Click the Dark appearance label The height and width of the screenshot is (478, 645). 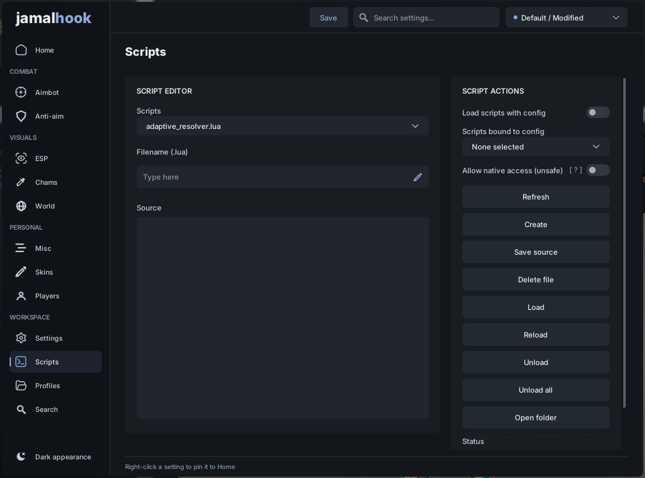[63, 457]
